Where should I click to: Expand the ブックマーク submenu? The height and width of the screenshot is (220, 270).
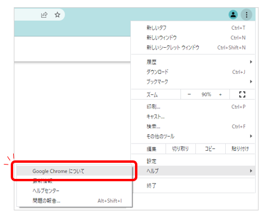193,82
